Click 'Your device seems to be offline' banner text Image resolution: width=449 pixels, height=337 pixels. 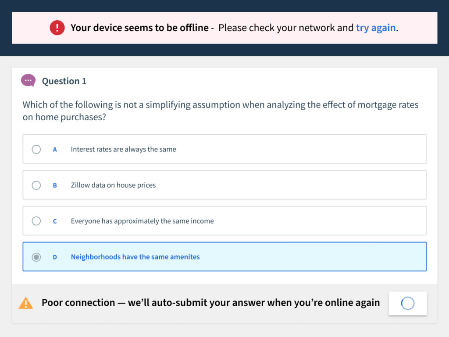[140, 28]
